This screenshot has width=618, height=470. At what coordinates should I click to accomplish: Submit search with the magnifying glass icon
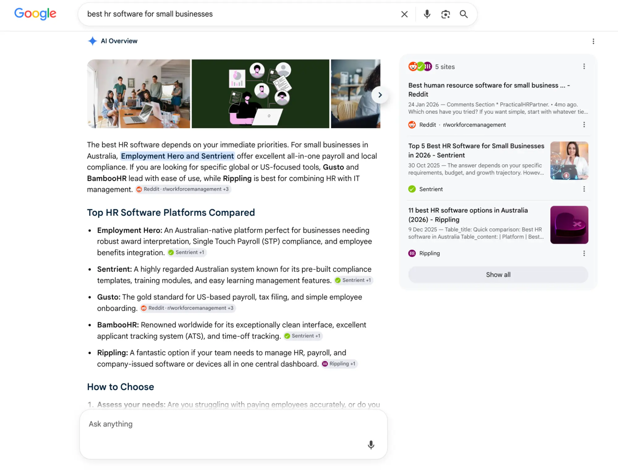[463, 14]
